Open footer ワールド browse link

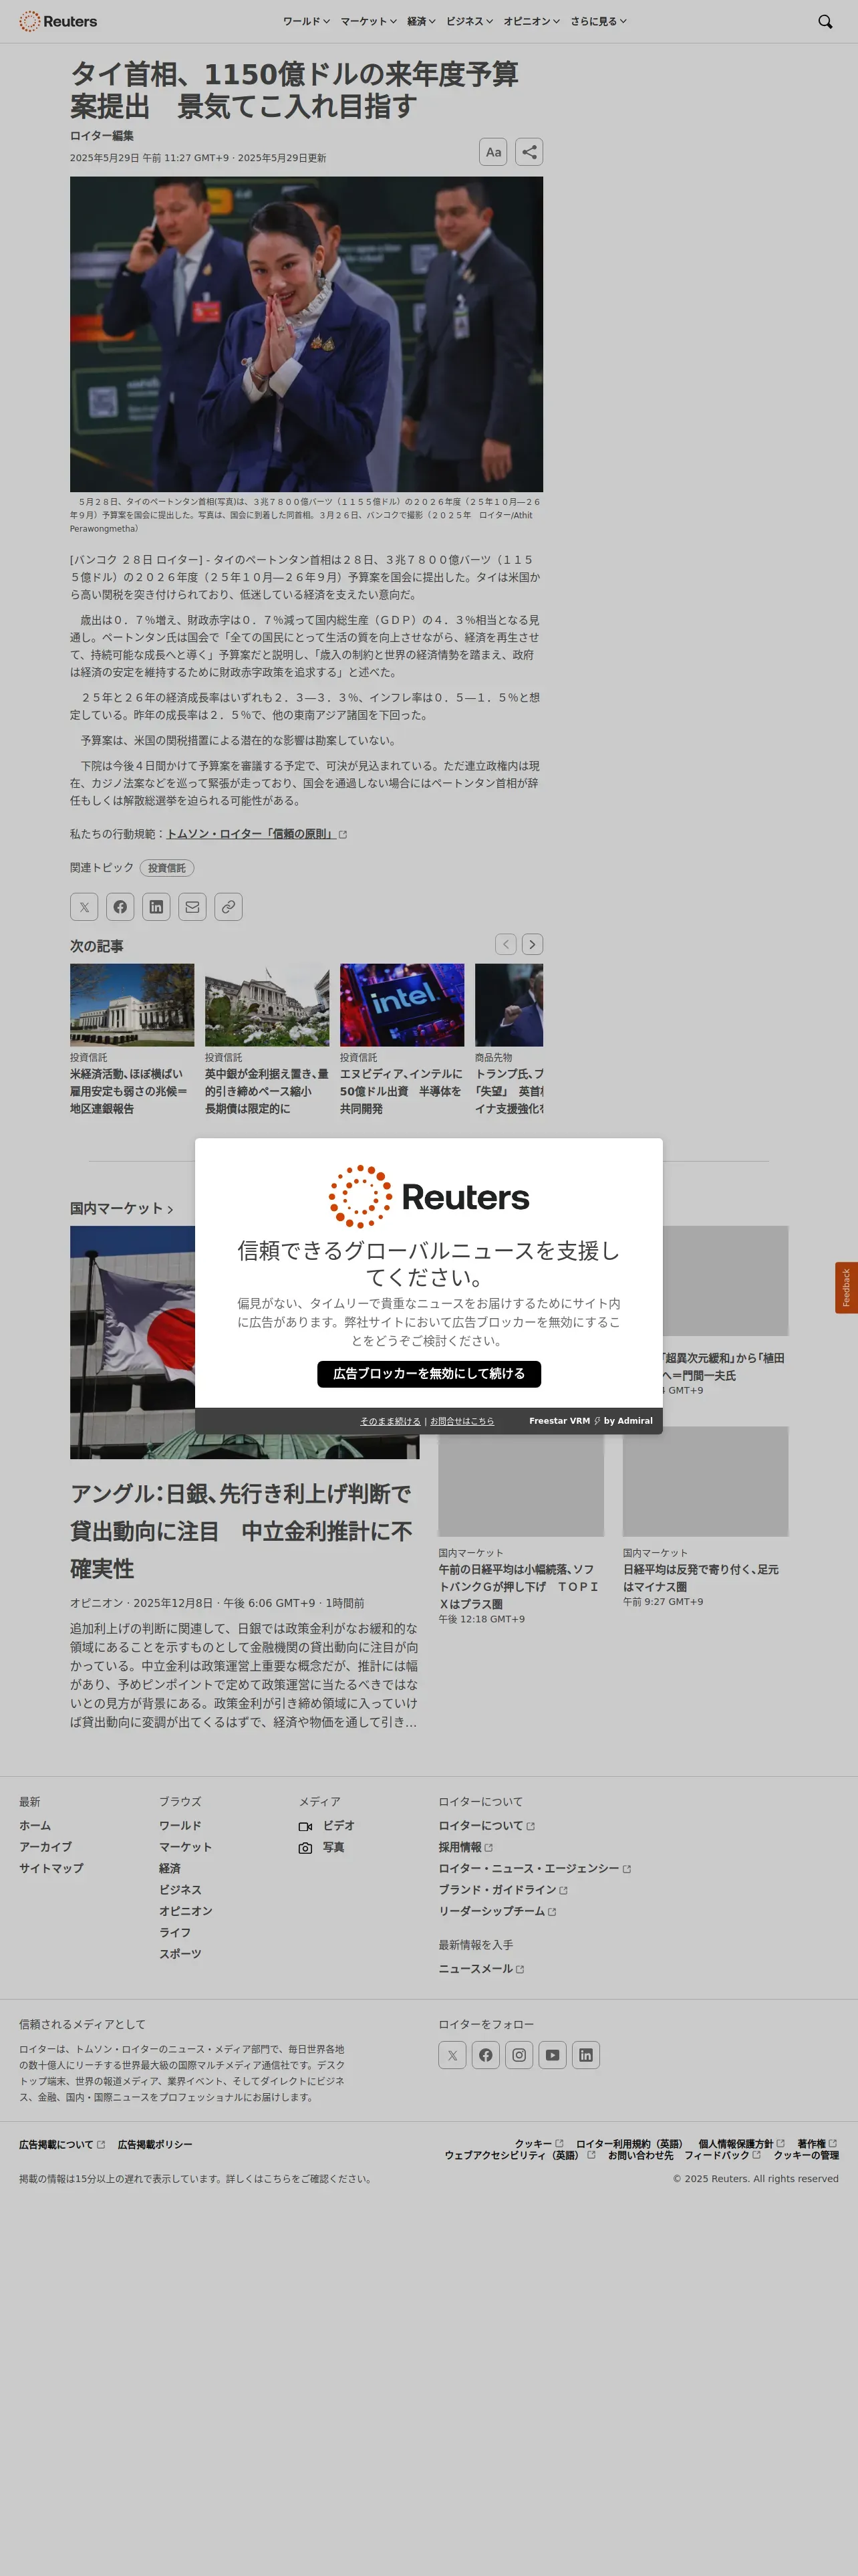click(180, 1826)
